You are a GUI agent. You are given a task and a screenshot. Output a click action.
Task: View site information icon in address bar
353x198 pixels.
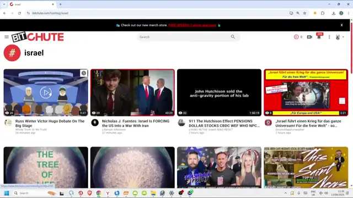tap(28, 13)
